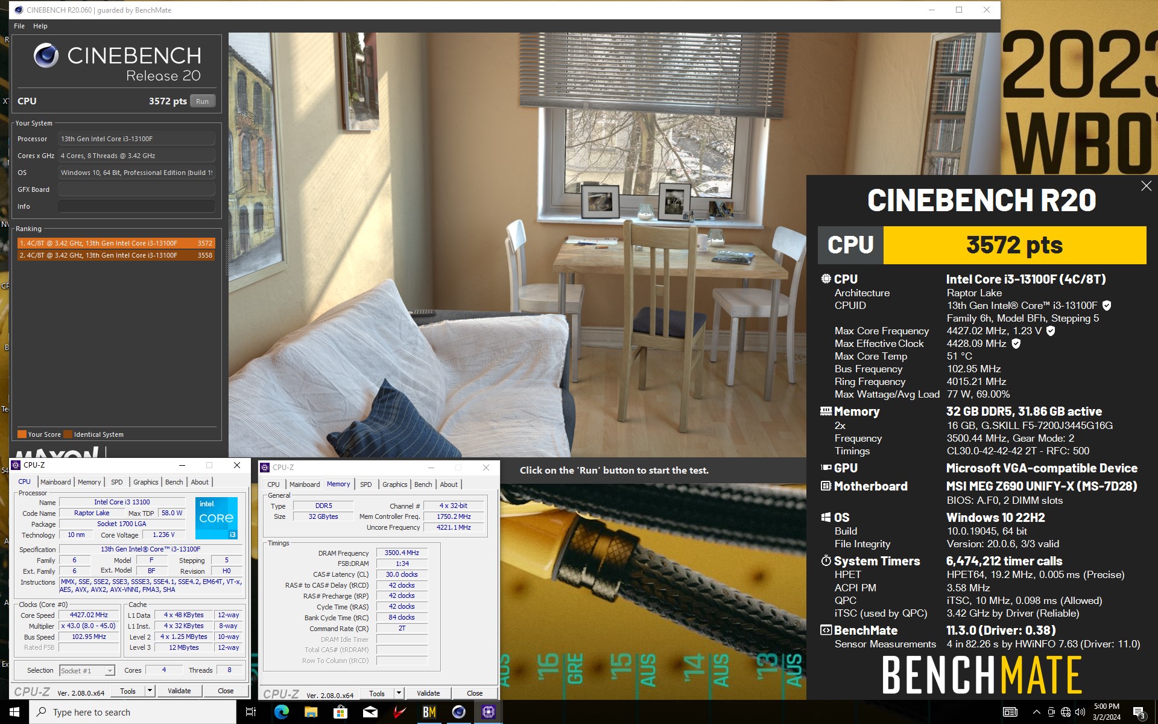Click the Motherboard section icon
This screenshot has width=1158, height=724.
click(x=826, y=486)
